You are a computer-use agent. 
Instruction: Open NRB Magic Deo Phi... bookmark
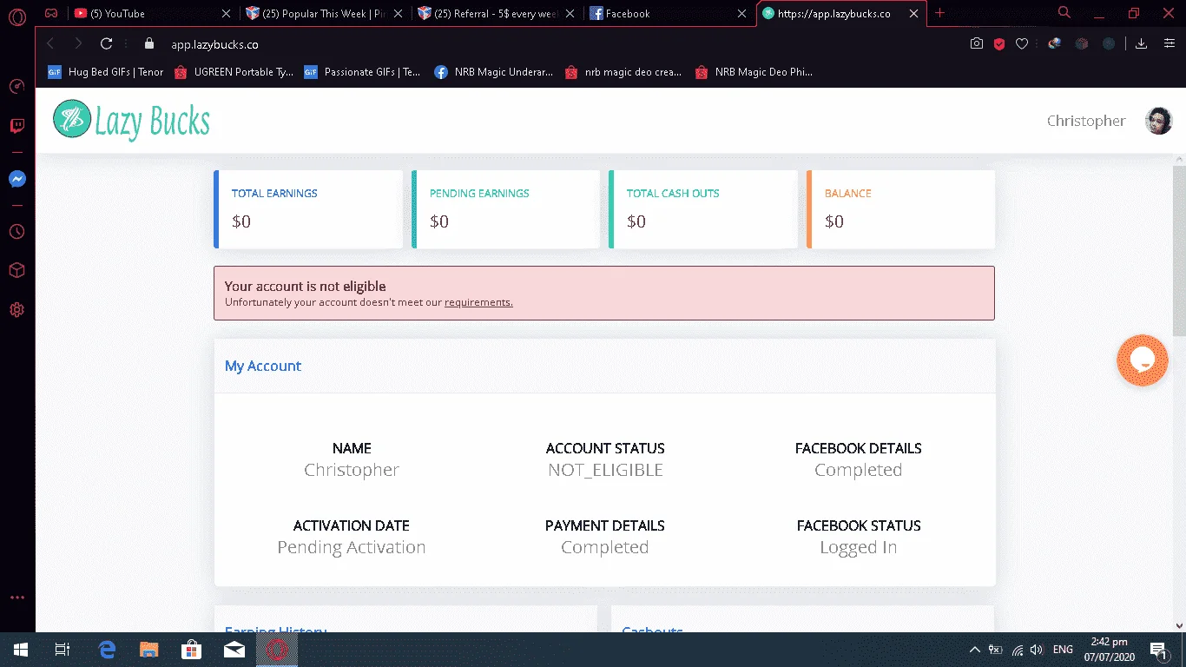pyautogui.click(x=754, y=72)
